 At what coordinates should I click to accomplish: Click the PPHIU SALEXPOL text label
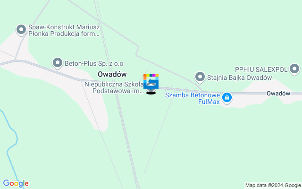pos(261,69)
